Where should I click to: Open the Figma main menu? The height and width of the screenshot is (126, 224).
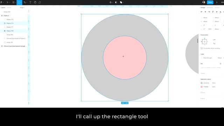point(1,2)
